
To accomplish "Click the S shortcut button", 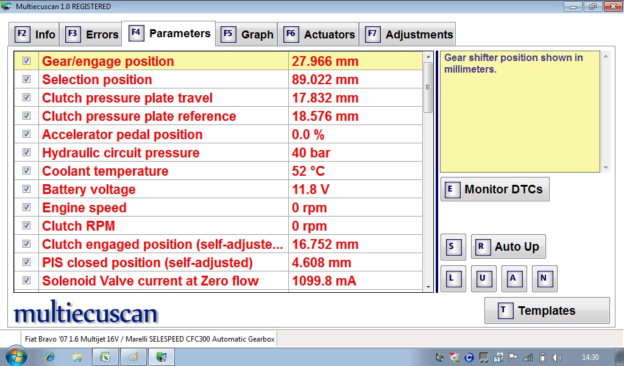I will (x=453, y=247).
